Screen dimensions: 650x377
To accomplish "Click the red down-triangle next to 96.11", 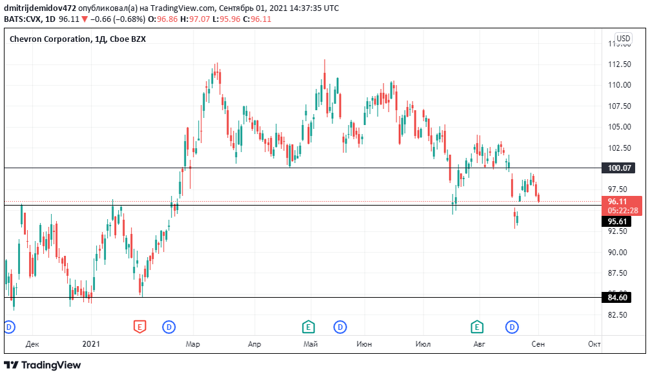I will (85, 19).
